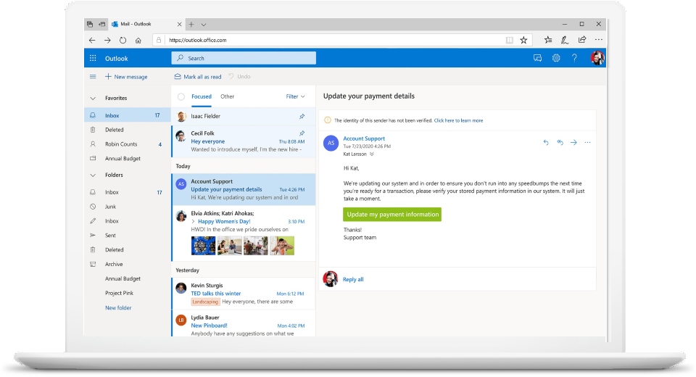Screen dimensions: 696x377
Task: Click the Outlook brand title
Action: [x=116, y=58]
